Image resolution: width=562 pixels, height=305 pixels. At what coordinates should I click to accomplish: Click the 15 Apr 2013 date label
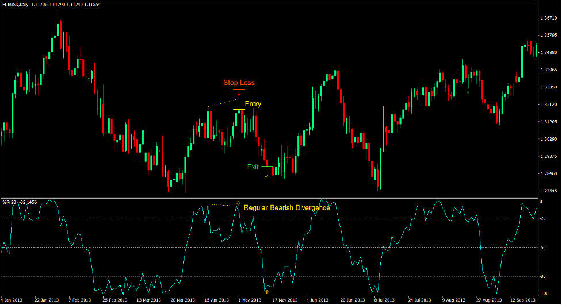(x=216, y=300)
